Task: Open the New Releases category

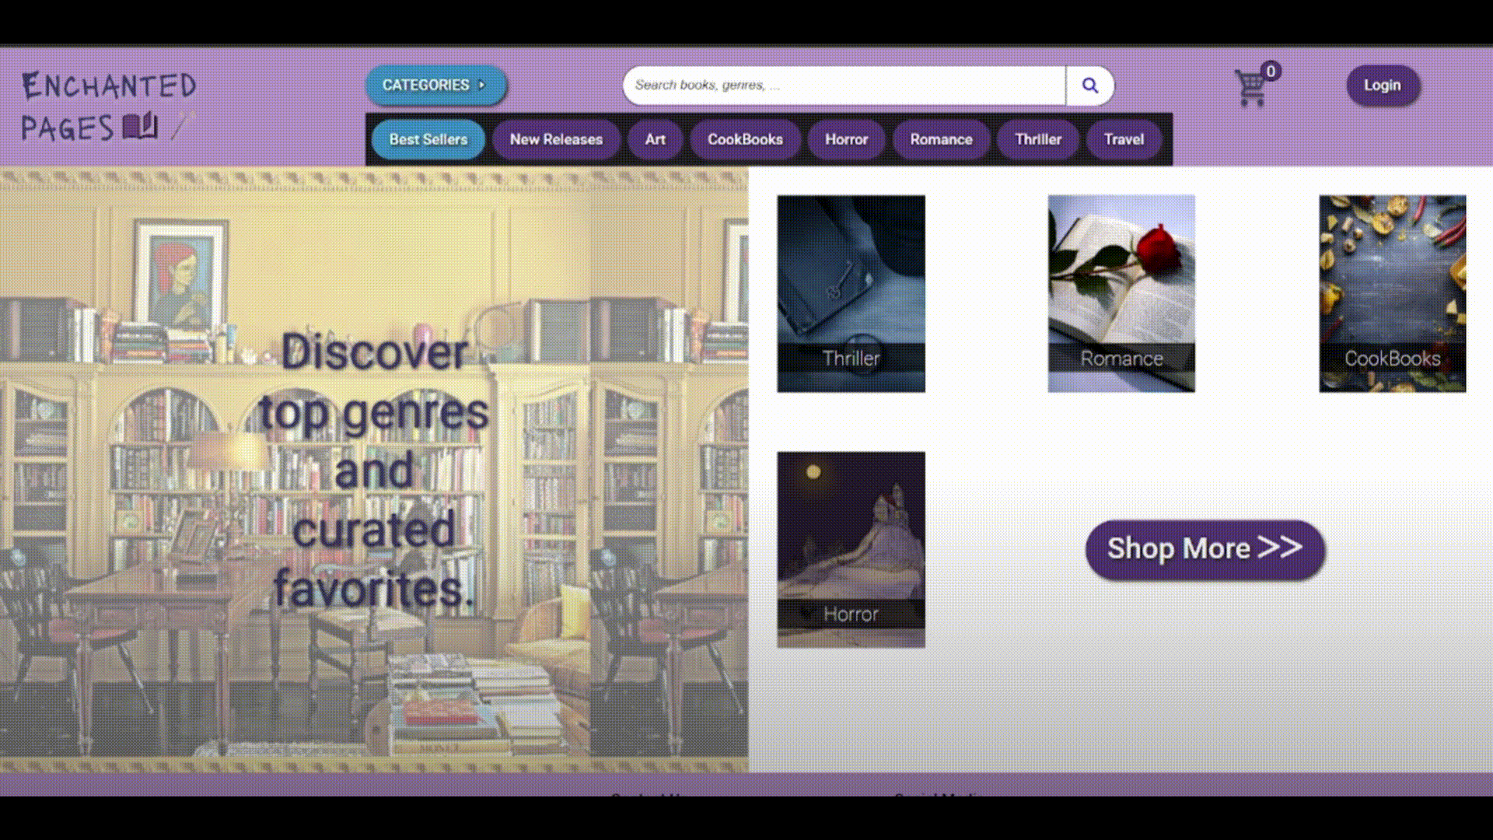Action: coord(556,139)
